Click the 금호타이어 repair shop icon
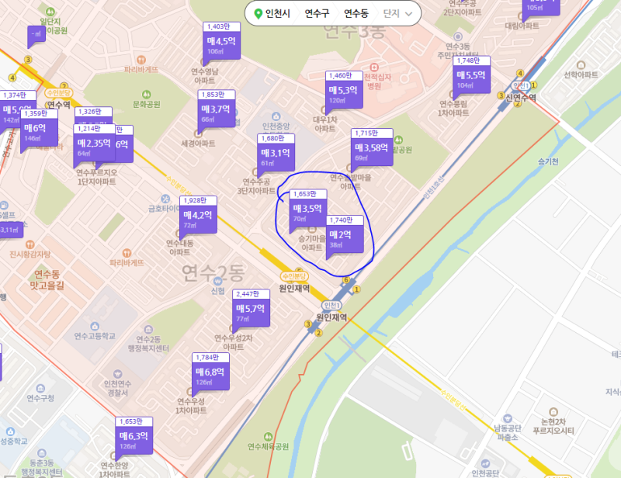 (165, 199)
